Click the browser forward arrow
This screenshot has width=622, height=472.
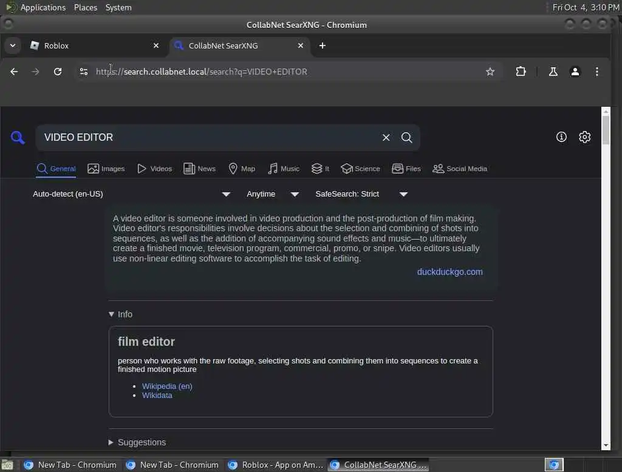35,72
